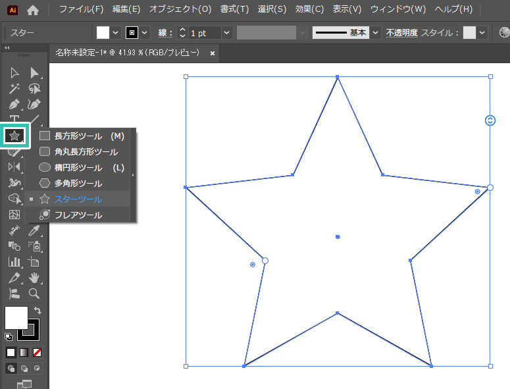The height and width of the screenshot is (389, 510).
Task: Select the Star tool in the toolbar
Action: [15, 136]
